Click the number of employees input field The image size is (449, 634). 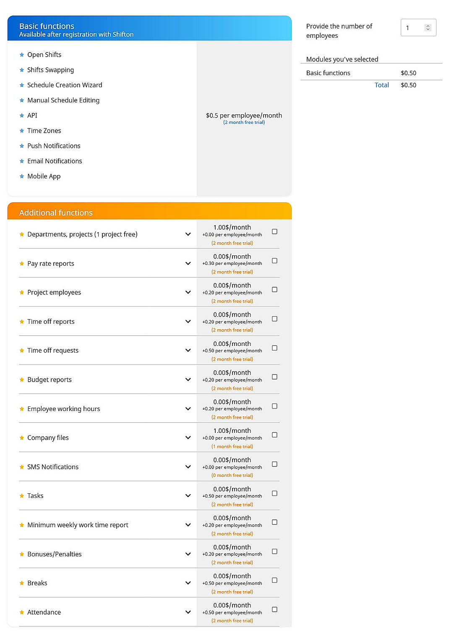[413, 27]
